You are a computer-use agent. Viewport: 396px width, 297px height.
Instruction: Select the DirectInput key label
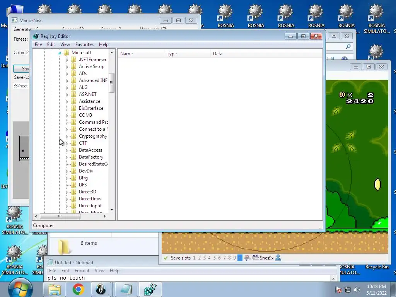tap(90, 206)
